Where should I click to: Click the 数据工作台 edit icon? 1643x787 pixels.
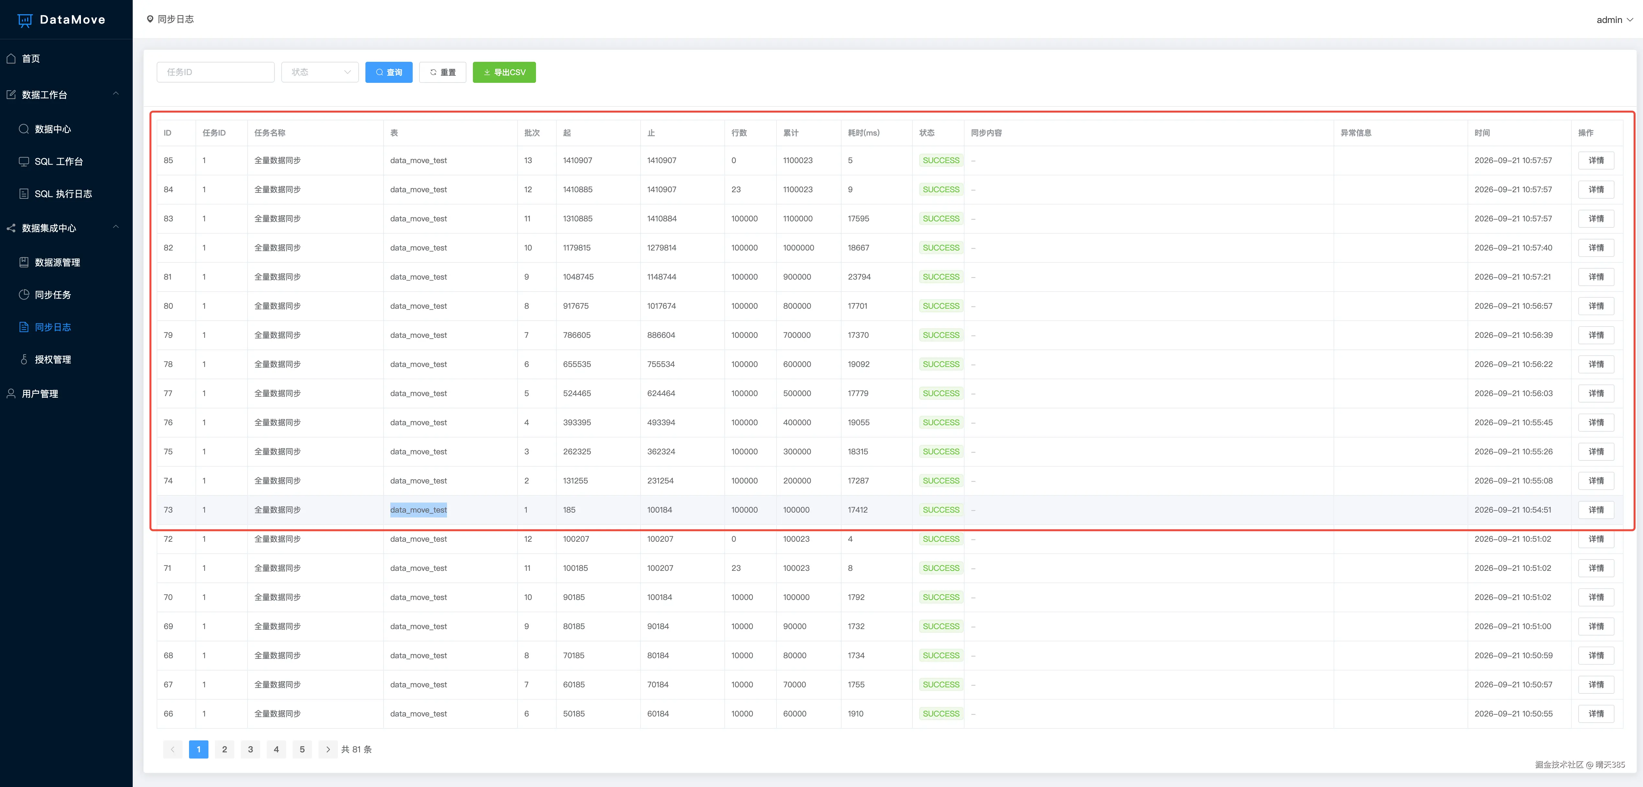click(11, 94)
